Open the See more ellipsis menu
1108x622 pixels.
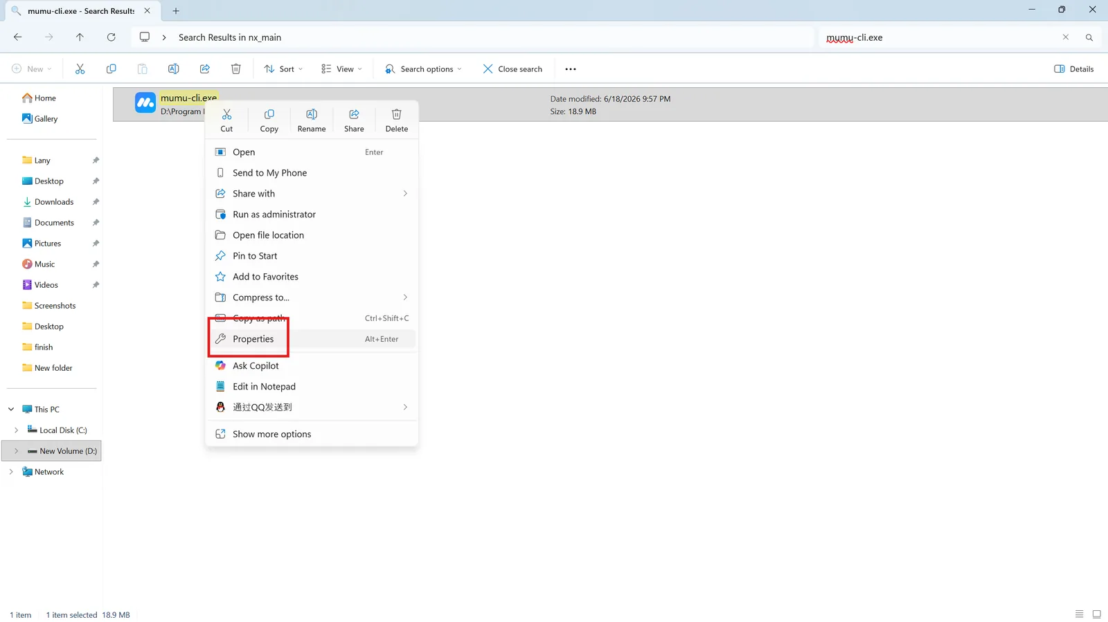point(571,69)
